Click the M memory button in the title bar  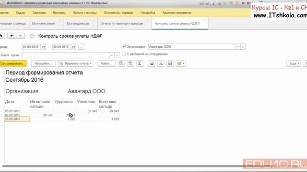pyautogui.click(x=243, y=3)
